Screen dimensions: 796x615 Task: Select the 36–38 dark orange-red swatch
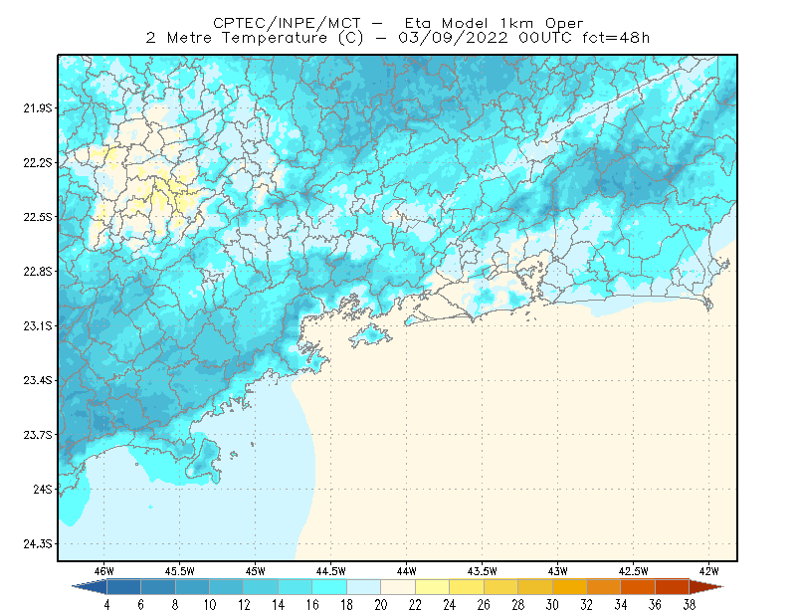tap(673, 587)
